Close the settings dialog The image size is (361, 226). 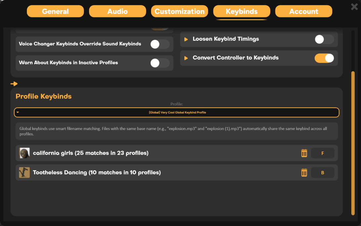[x=354, y=6]
